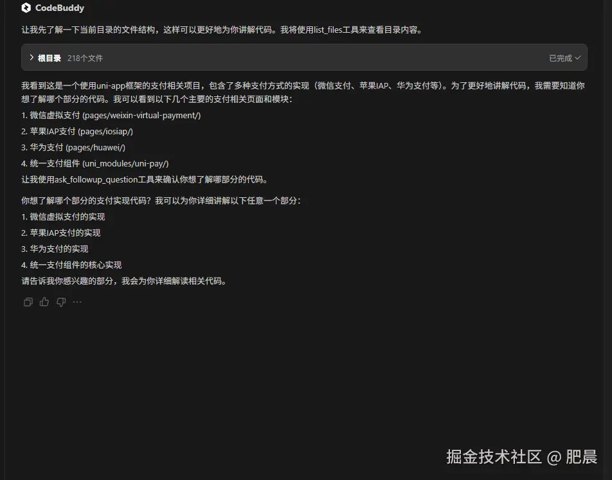
Task: Click the CodeBuddy name text
Action: [x=60, y=8]
